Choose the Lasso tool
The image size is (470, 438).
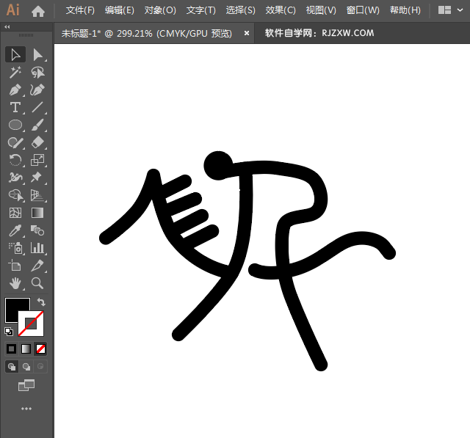pyautogui.click(x=37, y=73)
